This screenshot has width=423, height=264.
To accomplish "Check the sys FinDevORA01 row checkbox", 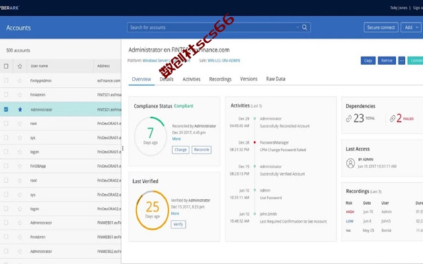I will click(6, 137).
